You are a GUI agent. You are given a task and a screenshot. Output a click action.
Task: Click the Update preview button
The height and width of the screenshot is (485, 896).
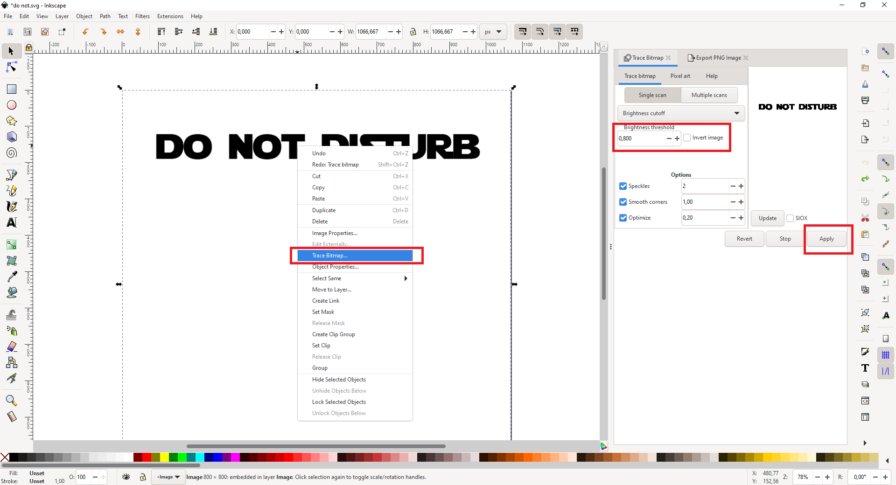tap(768, 218)
